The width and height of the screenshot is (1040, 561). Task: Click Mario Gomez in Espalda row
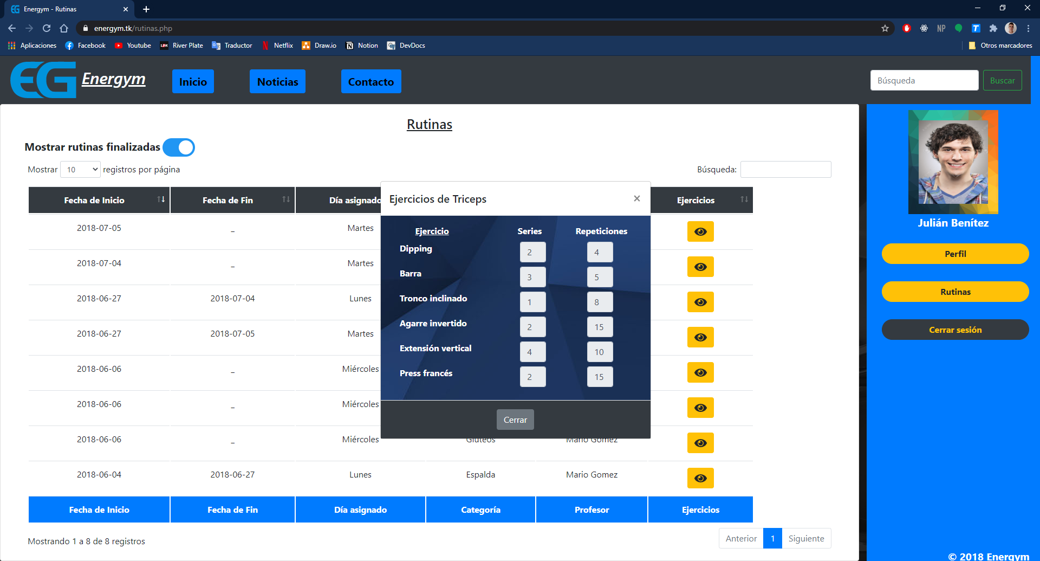click(591, 474)
